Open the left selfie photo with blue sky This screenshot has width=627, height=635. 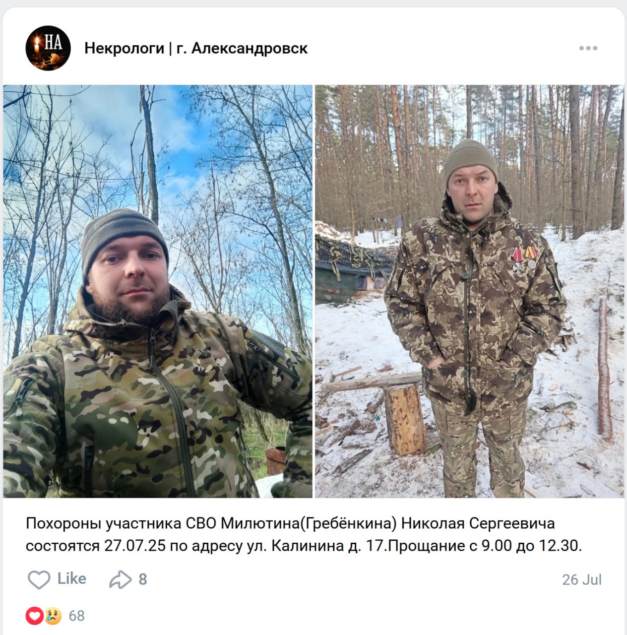click(x=158, y=291)
